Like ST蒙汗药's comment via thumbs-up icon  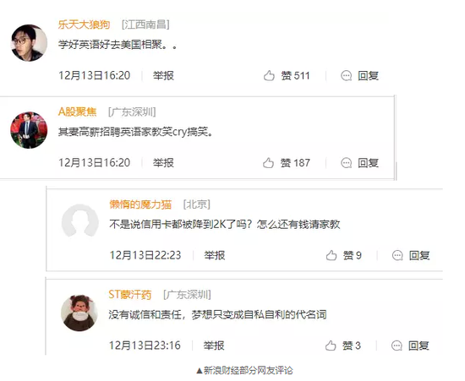click(x=331, y=346)
